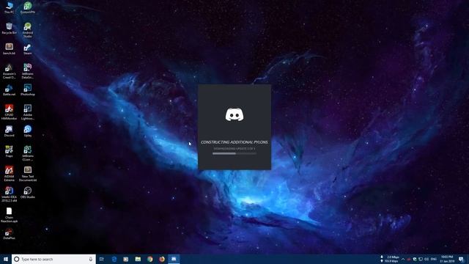Open the Windows Start menu

(x=6, y=259)
